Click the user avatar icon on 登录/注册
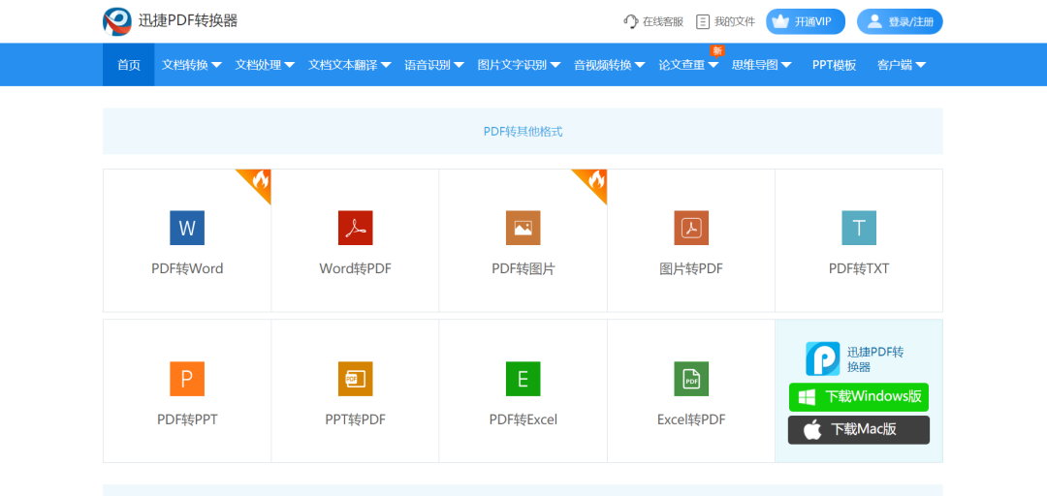Image resolution: width=1047 pixels, height=496 pixels. pyautogui.click(x=874, y=21)
